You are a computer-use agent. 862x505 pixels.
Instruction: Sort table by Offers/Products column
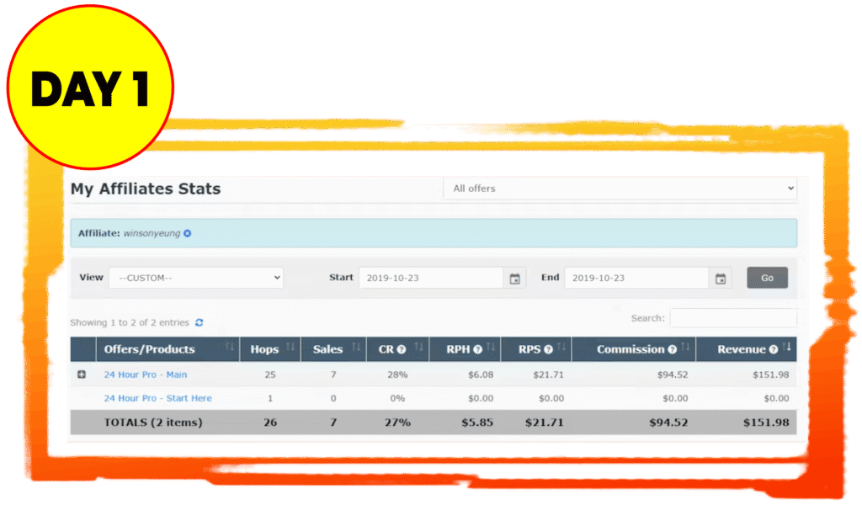coord(149,349)
